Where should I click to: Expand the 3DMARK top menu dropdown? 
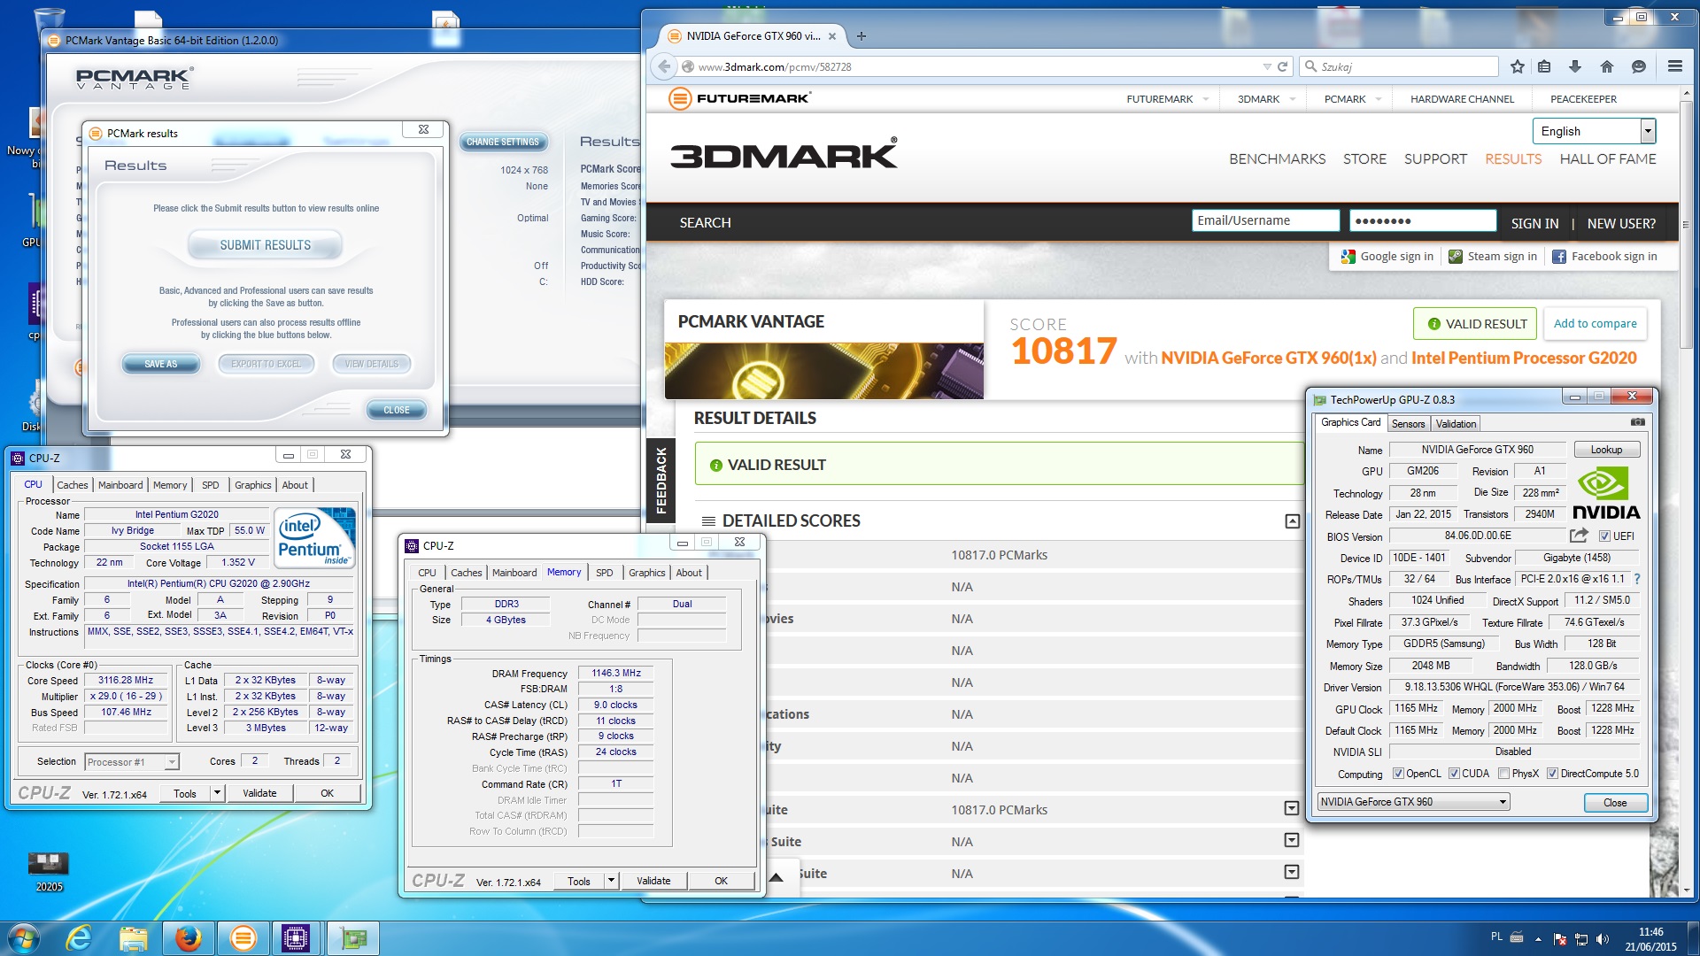point(1292,99)
